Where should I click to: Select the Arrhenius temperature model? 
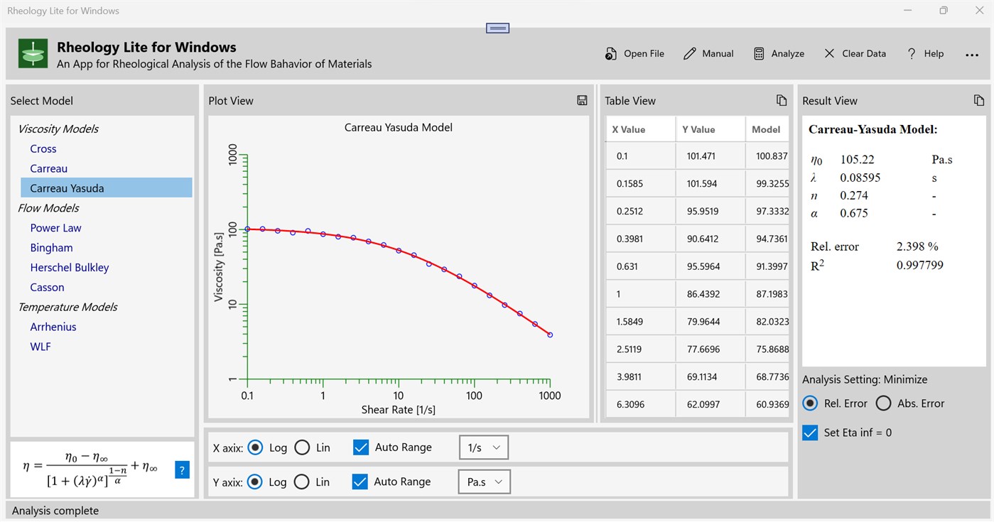tap(53, 327)
